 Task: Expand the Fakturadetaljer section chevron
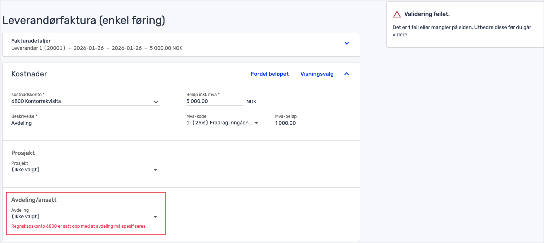pyautogui.click(x=346, y=43)
